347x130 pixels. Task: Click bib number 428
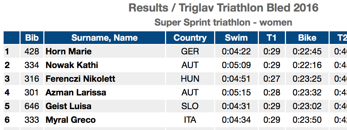[32, 51]
